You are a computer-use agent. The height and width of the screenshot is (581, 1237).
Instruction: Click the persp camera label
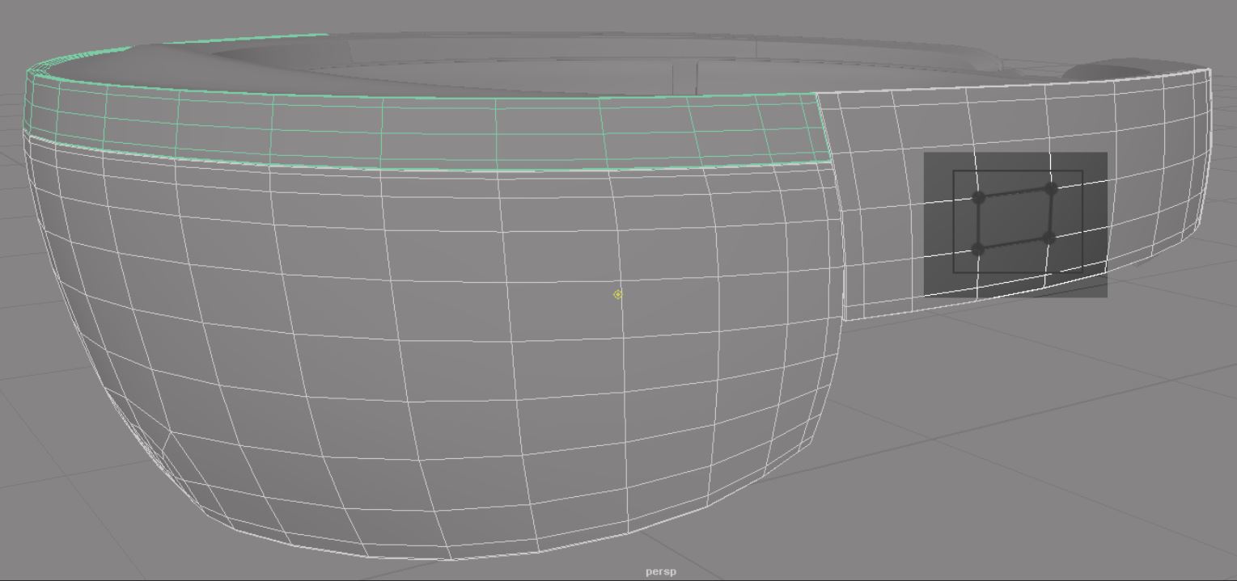point(661,571)
